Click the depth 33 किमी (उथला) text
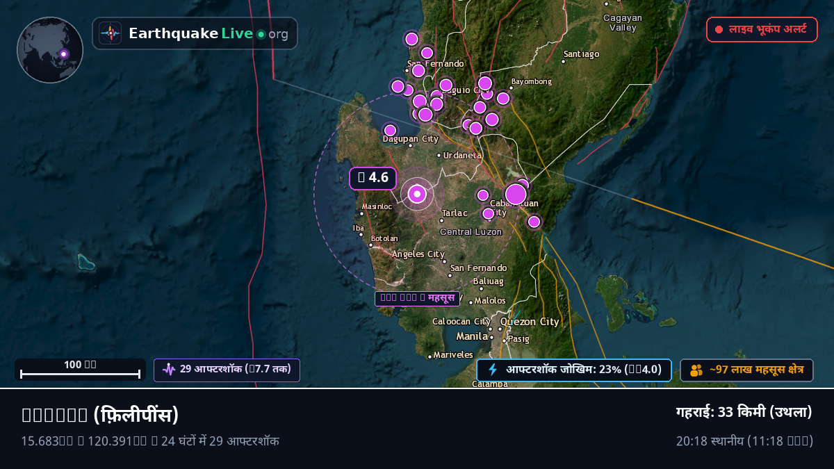 pyautogui.click(x=744, y=412)
